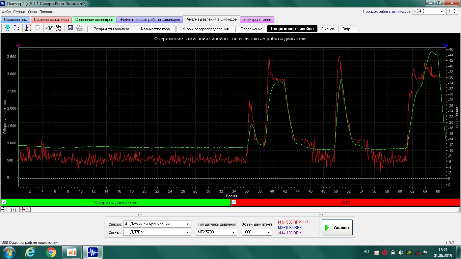461x259 pixels.
Task: Click the green graph line toolbar icon
Action: point(50,28)
